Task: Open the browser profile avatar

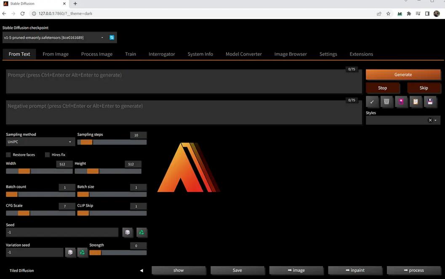Action: click(x=437, y=13)
